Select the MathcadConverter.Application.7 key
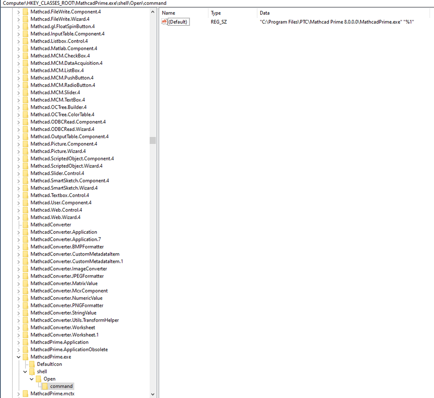Screen dimensions: 434x398 pyautogui.click(x=66, y=239)
